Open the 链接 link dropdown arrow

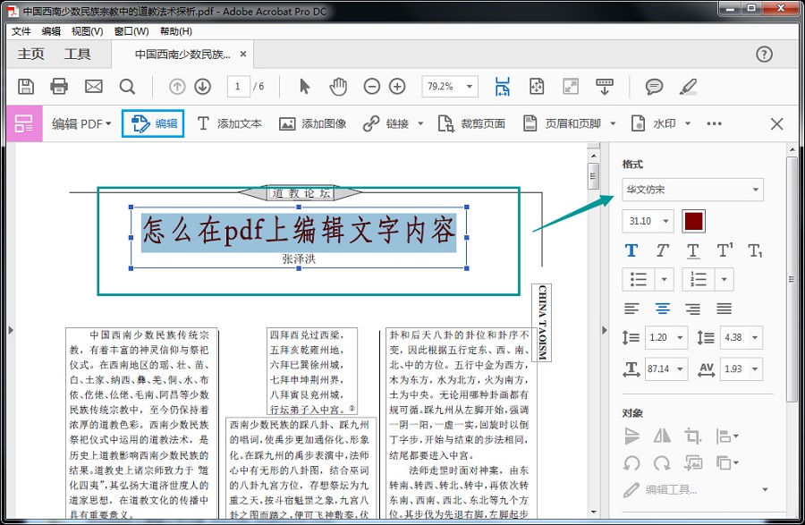420,123
